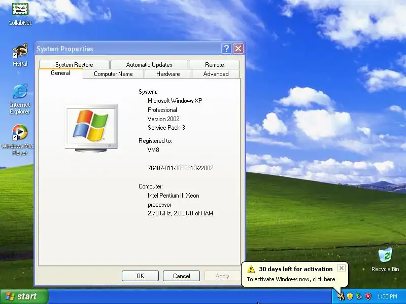
Task: Click the 'Service Pack 3' text
Action: [166, 128]
